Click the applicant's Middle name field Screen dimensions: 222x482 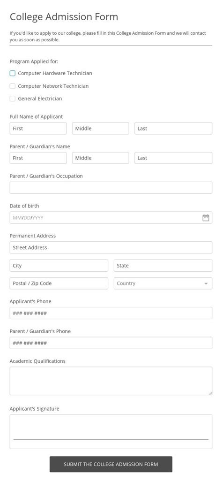coord(101,129)
